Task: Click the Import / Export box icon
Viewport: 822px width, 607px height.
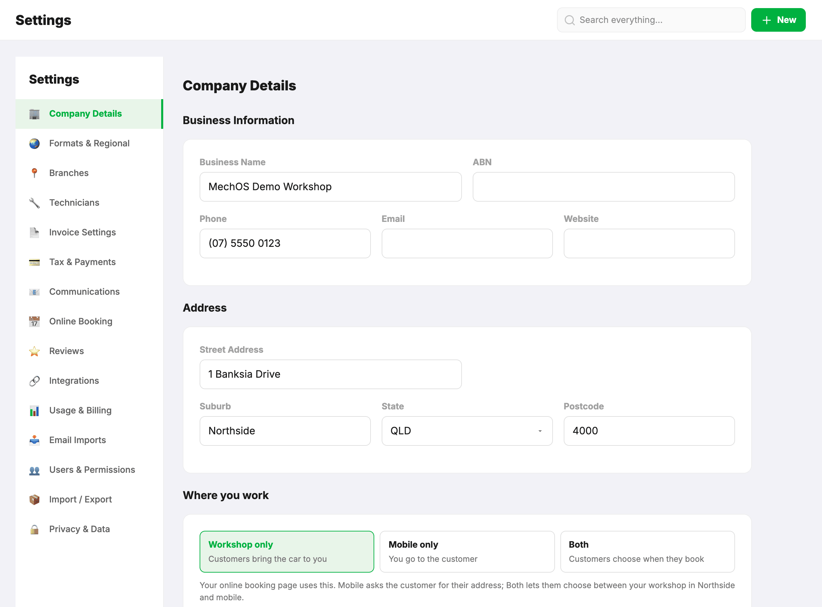Action: [34, 500]
